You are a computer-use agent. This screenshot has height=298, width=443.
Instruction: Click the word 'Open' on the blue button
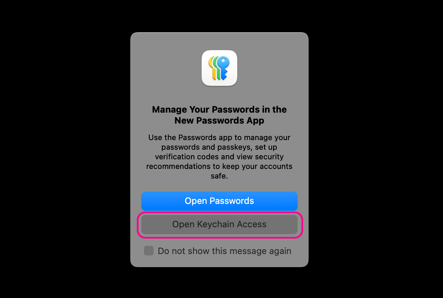[x=196, y=201]
